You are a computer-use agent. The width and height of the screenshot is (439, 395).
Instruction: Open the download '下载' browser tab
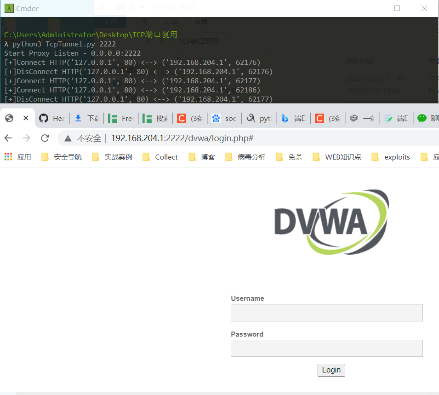point(86,119)
